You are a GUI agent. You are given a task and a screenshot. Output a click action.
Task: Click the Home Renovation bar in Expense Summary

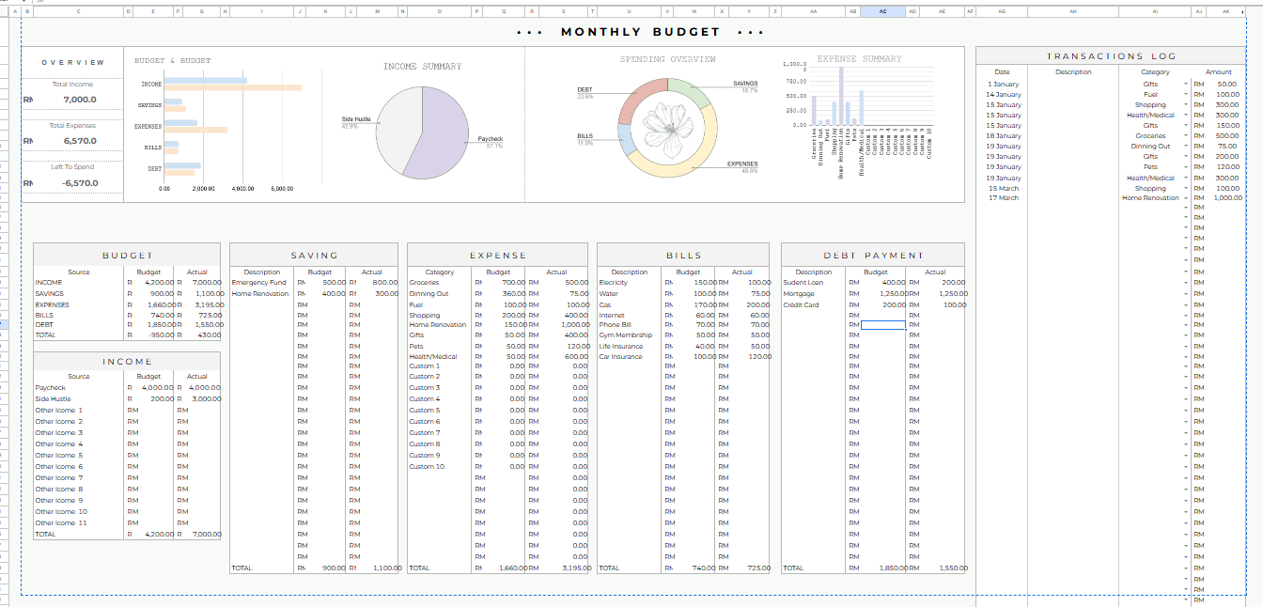tap(841, 96)
